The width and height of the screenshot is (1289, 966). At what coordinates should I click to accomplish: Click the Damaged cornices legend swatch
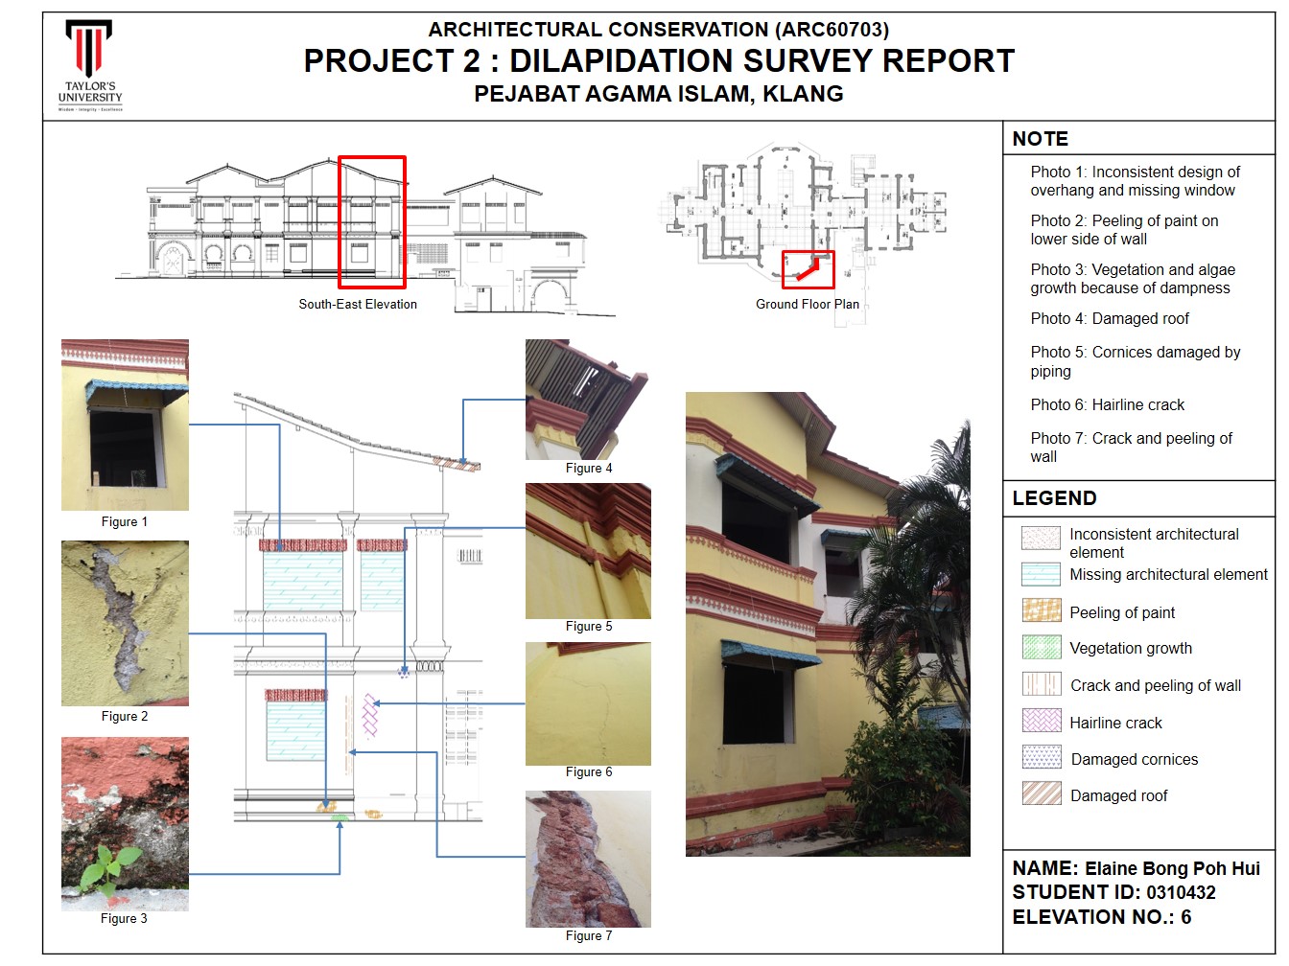pos(1042,757)
